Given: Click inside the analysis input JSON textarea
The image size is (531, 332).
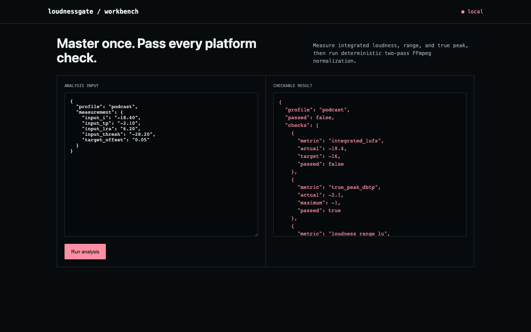Looking at the screenshot, I should click(x=161, y=165).
